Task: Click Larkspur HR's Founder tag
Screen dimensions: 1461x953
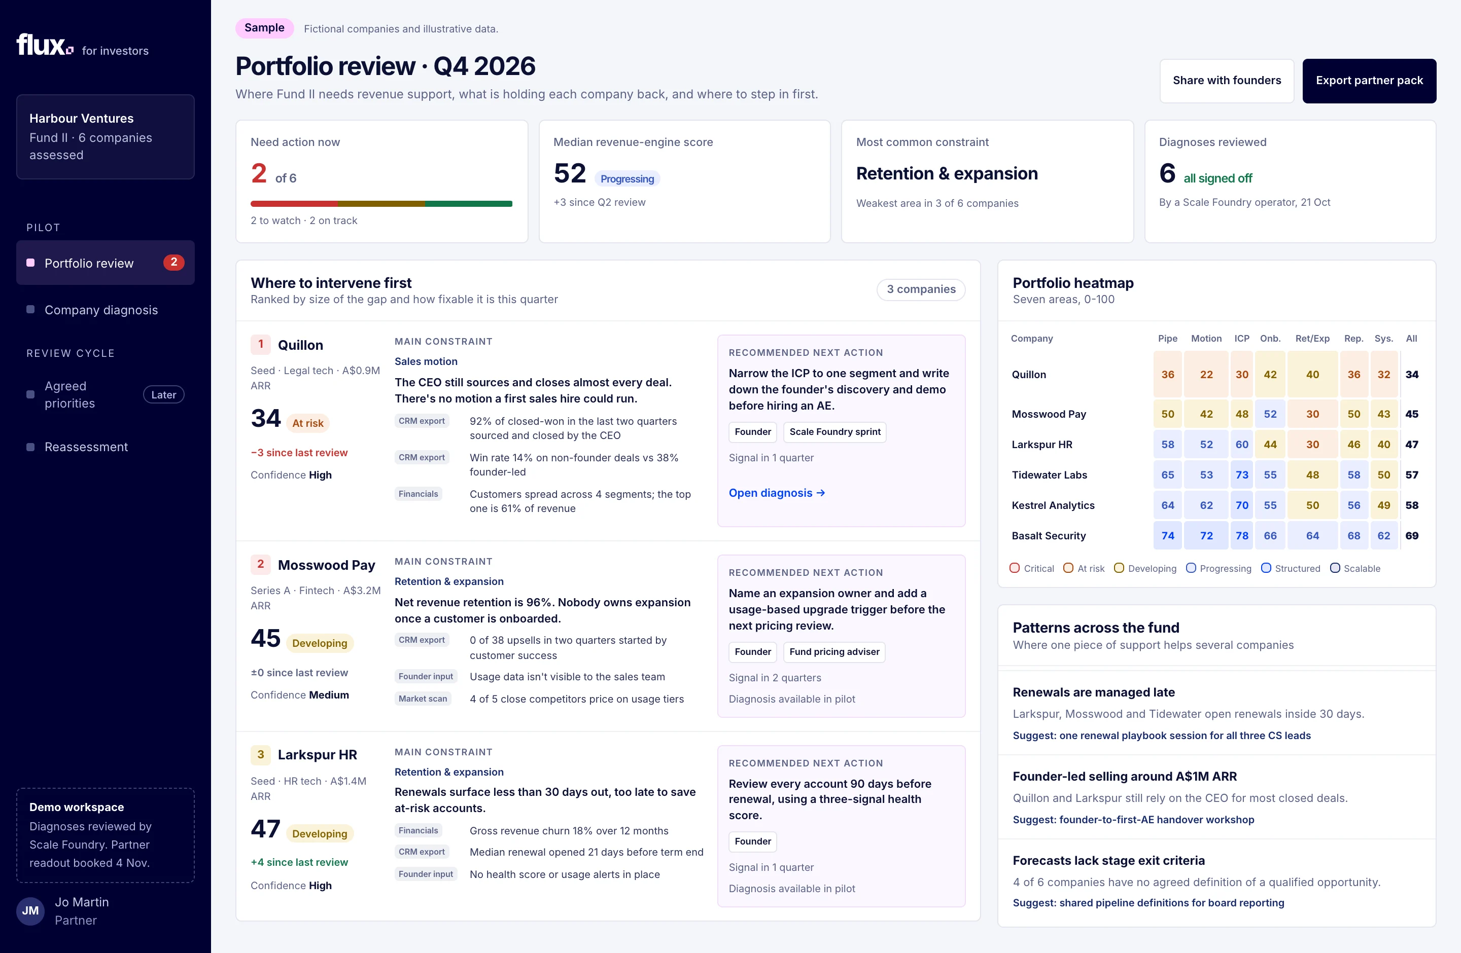Action: [x=753, y=841]
